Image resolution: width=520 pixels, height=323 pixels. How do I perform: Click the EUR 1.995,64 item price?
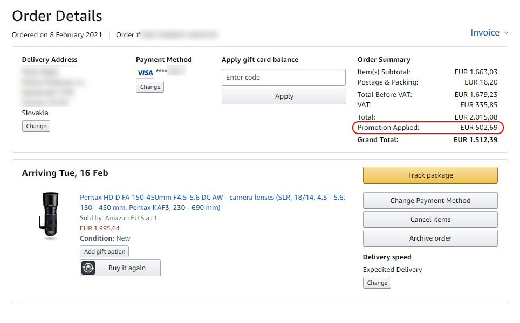point(99,228)
